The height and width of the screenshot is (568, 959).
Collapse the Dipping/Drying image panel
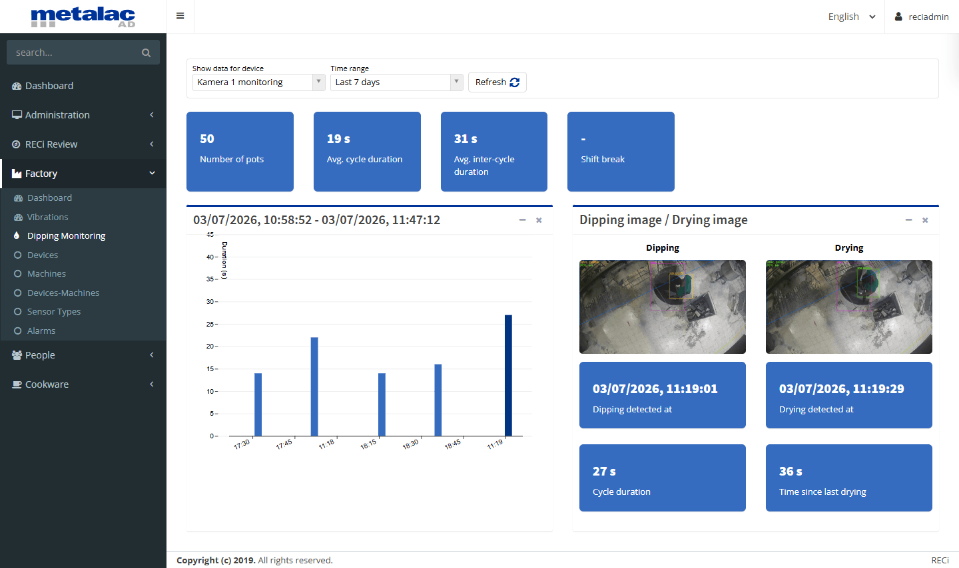(908, 219)
